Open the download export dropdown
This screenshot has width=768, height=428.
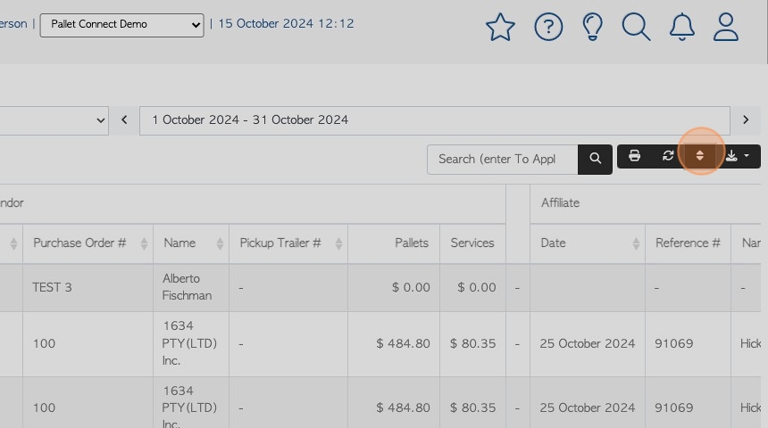[x=738, y=156]
